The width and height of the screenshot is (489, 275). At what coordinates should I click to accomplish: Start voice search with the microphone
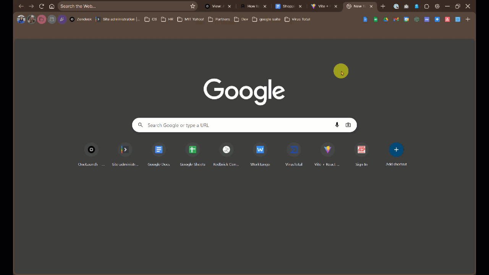pos(337,125)
